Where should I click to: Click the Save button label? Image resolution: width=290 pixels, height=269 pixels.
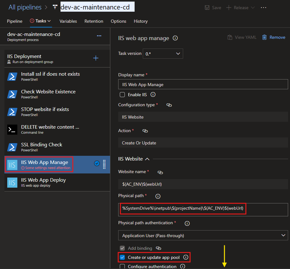217,8
